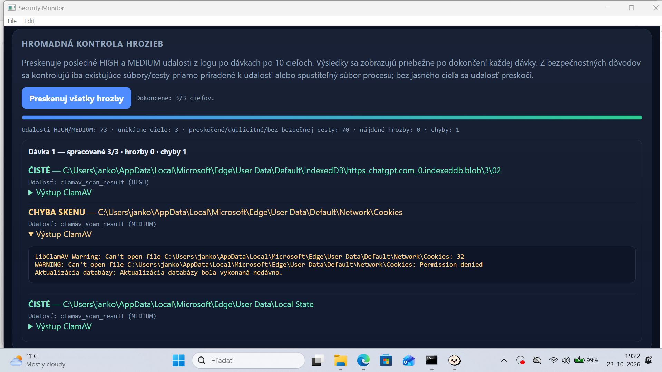Open Microsoft Store from the taskbar
Viewport: 662px width, 372px height.
(x=386, y=361)
